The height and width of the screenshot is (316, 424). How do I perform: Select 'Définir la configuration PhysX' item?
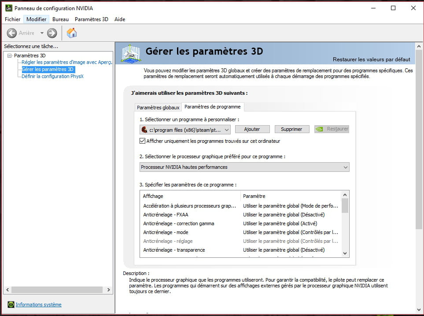(52, 76)
